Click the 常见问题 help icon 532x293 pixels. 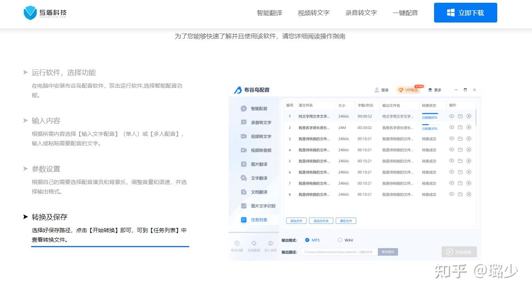(237, 243)
